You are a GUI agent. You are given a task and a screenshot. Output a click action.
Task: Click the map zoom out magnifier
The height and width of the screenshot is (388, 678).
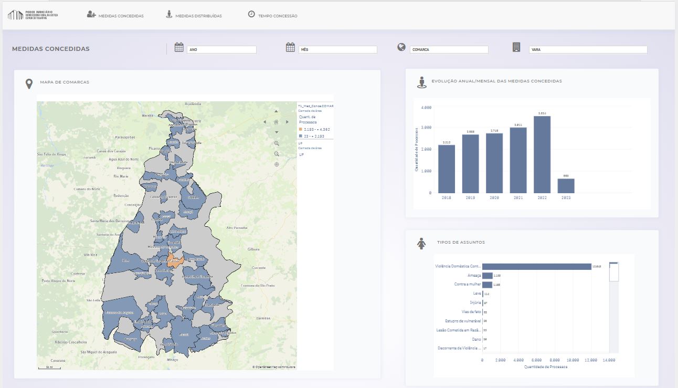(277, 154)
